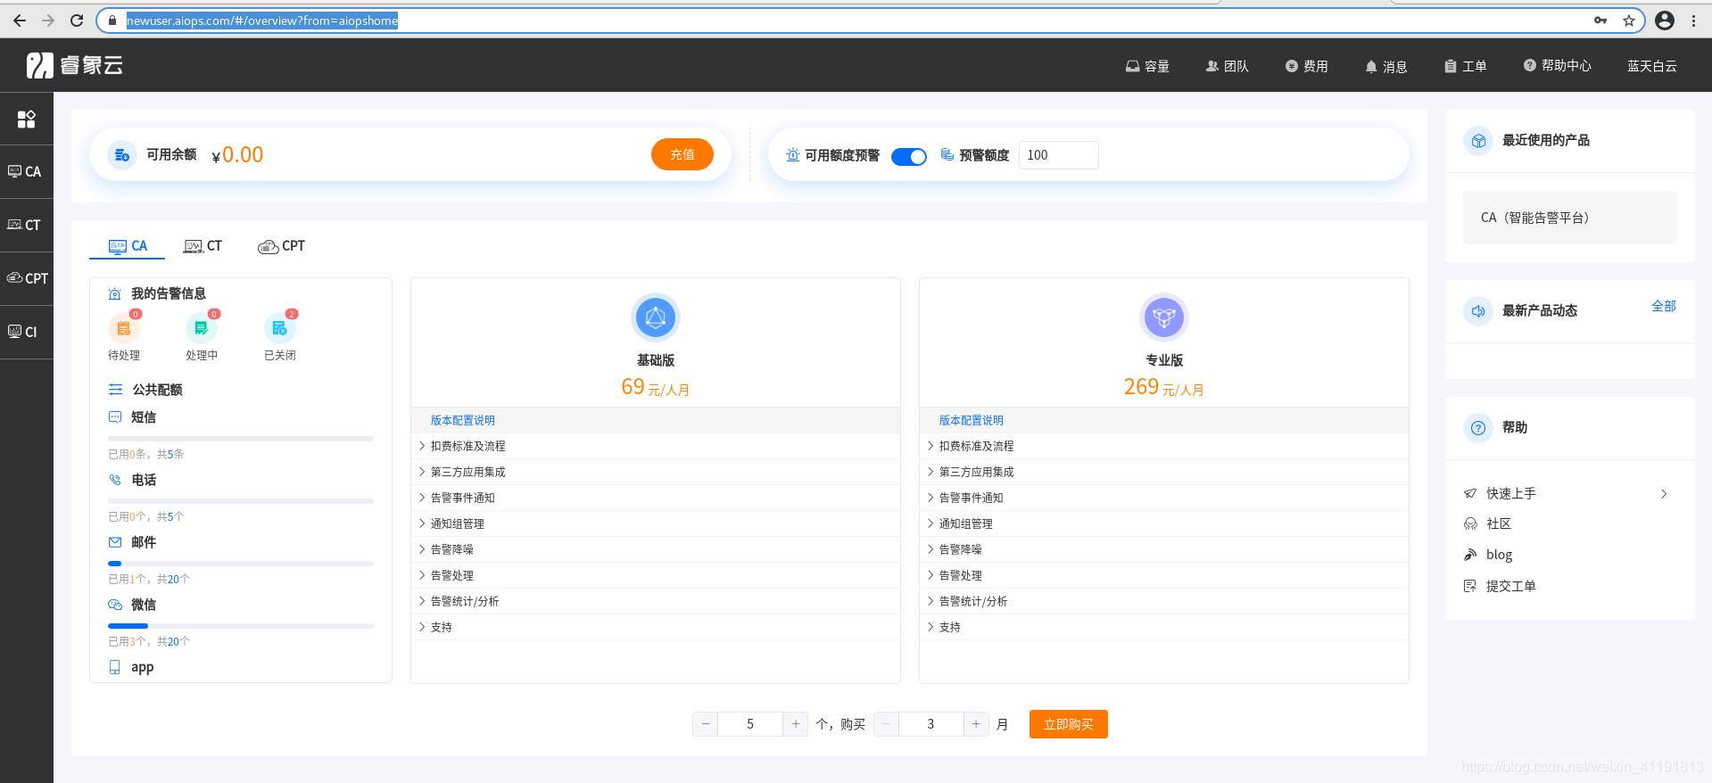Open the dashboard grid icon in sidebar
The image size is (1712, 783).
click(27, 119)
